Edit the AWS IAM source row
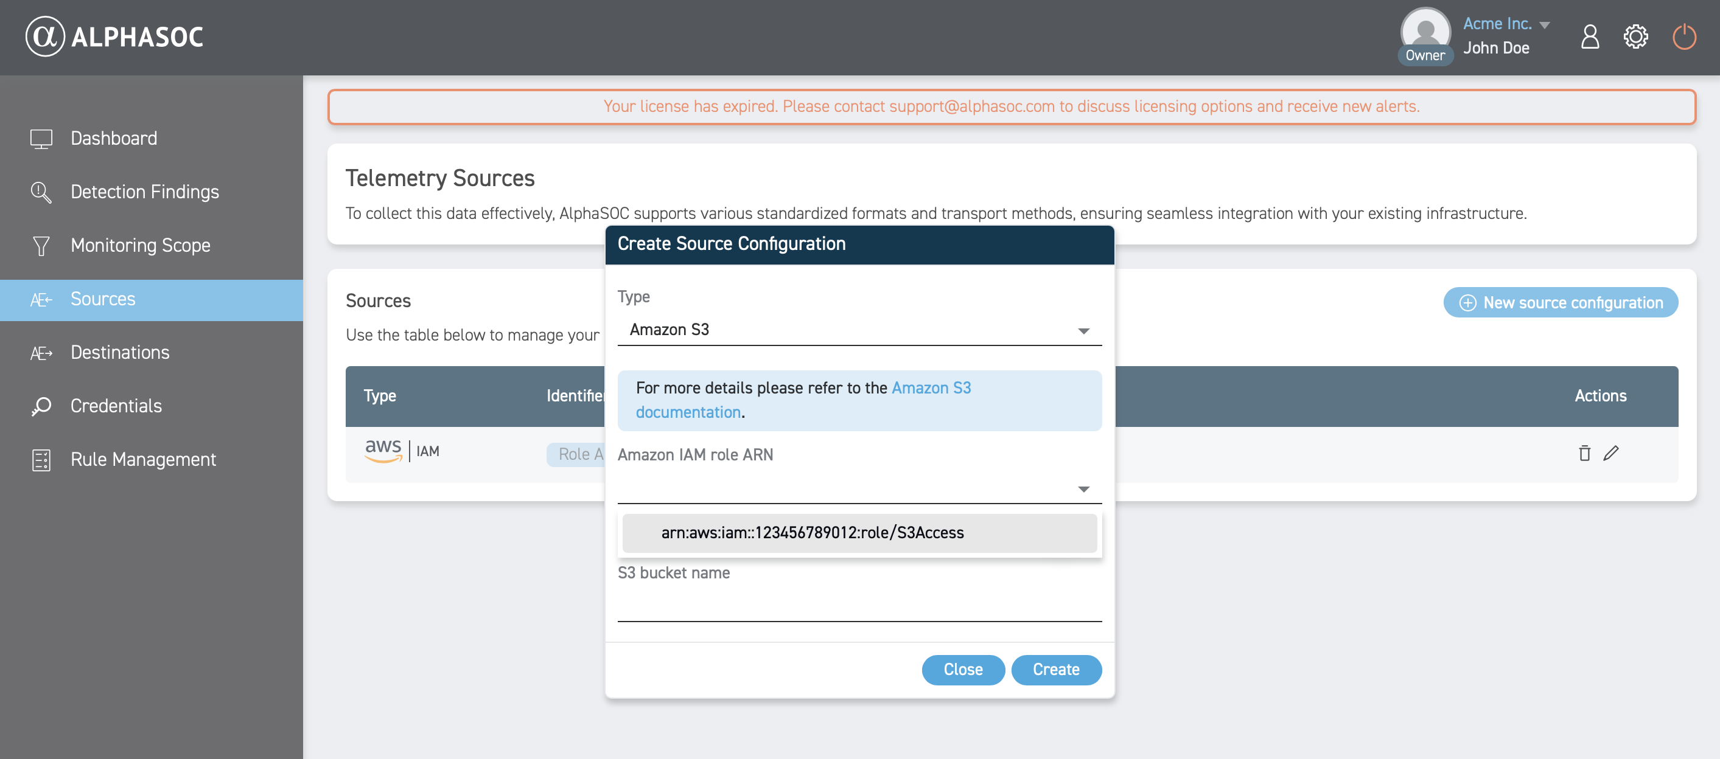1720x759 pixels. [1610, 454]
